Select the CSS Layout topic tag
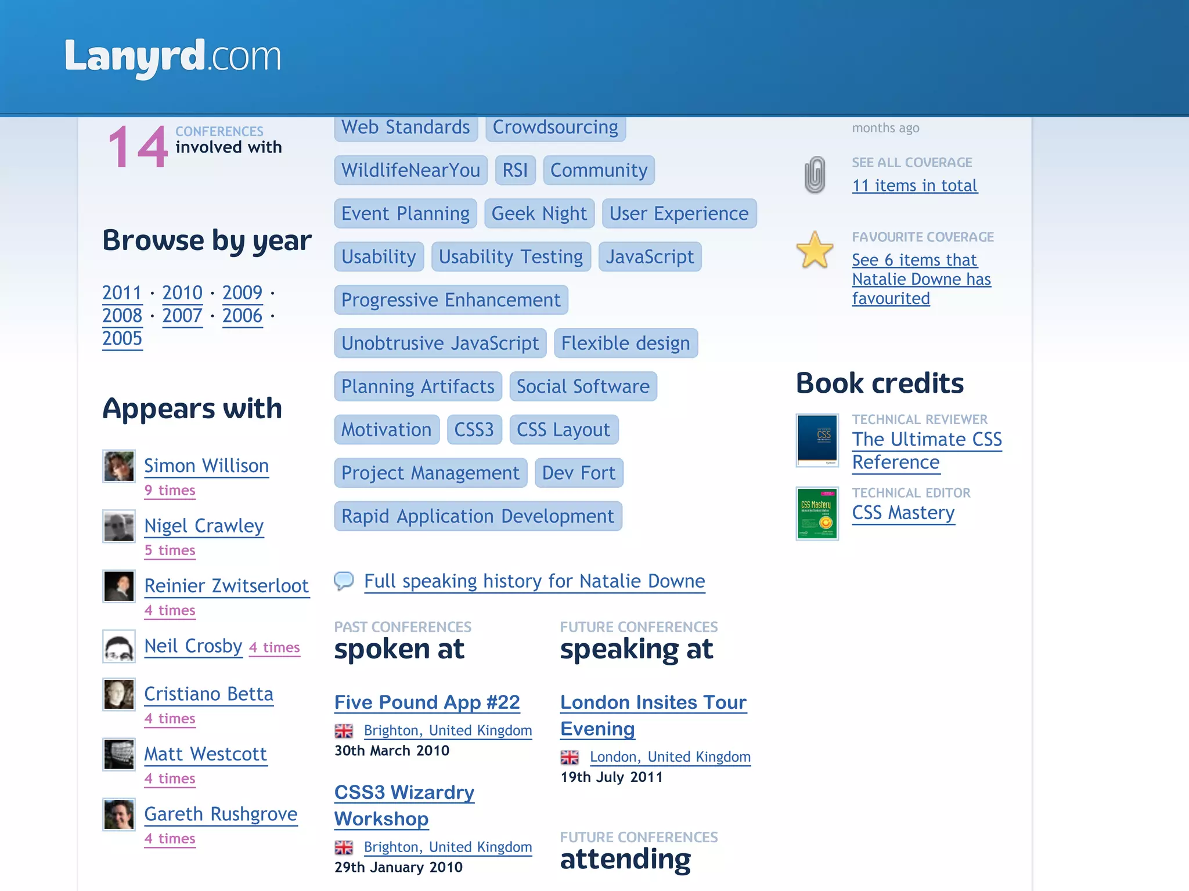Image resolution: width=1189 pixels, height=891 pixels. (x=564, y=429)
